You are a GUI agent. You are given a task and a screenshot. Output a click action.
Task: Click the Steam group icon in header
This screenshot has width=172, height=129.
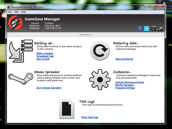coord(160,29)
